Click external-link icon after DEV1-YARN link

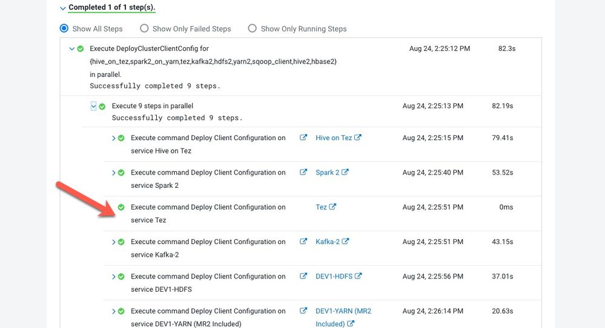tap(351, 324)
